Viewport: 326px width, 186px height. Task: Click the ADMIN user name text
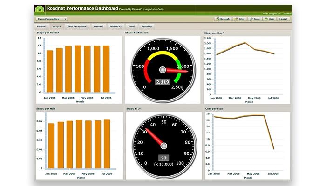tap(287, 13)
